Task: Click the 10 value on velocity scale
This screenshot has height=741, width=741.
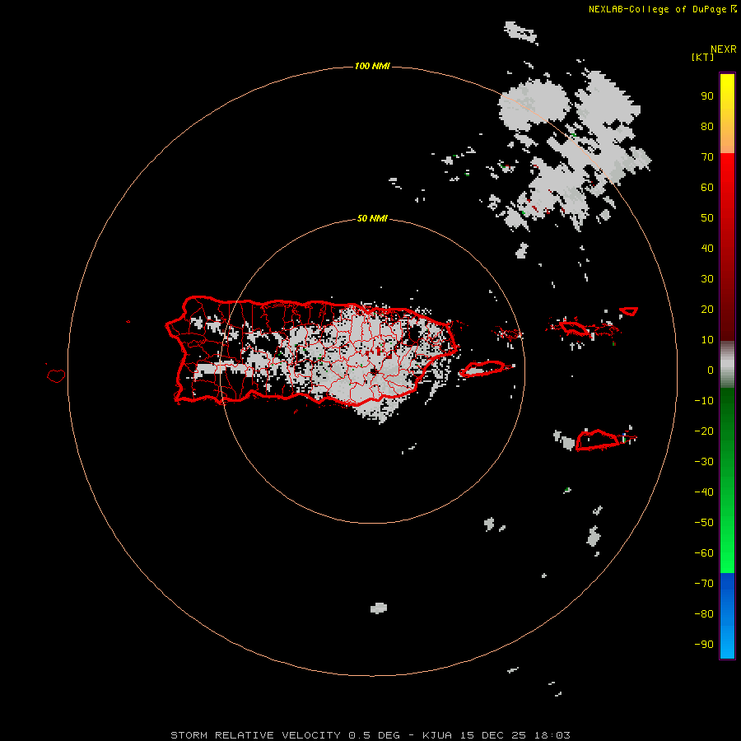Action: 707,340
